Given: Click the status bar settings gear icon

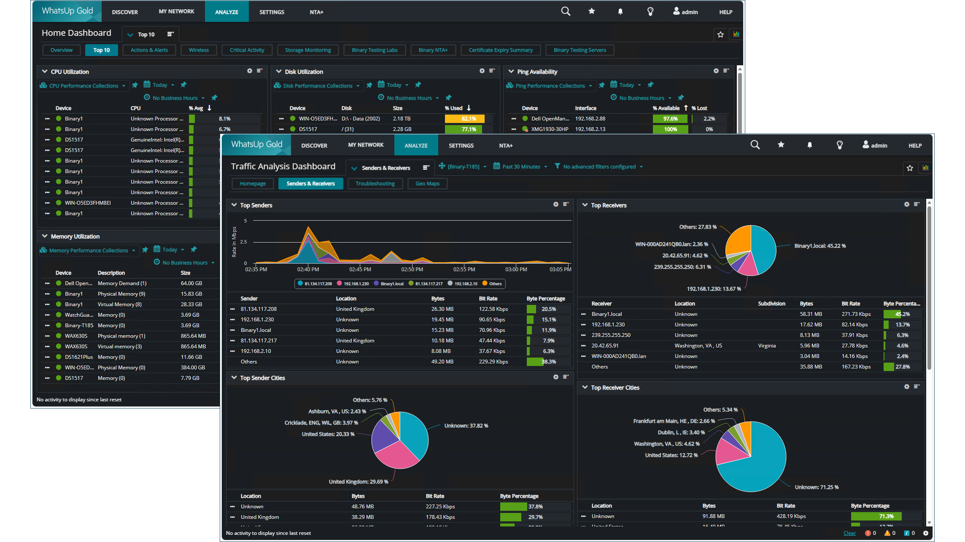Looking at the screenshot, I should (x=926, y=533).
